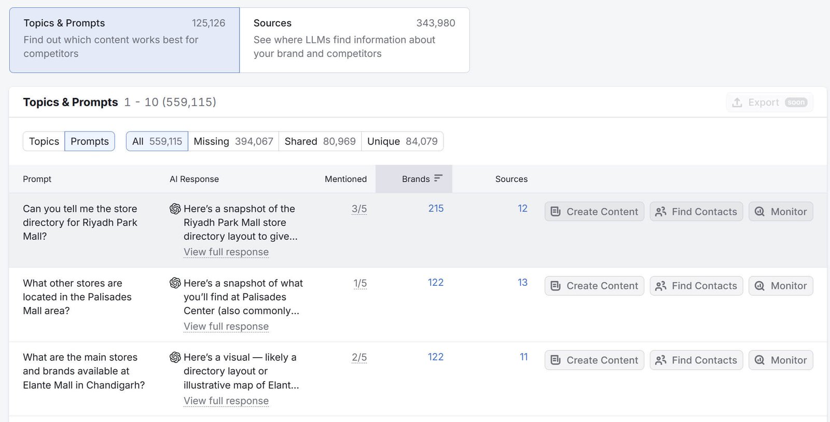
Task: Filter by Missing prompts
Action: click(233, 141)
